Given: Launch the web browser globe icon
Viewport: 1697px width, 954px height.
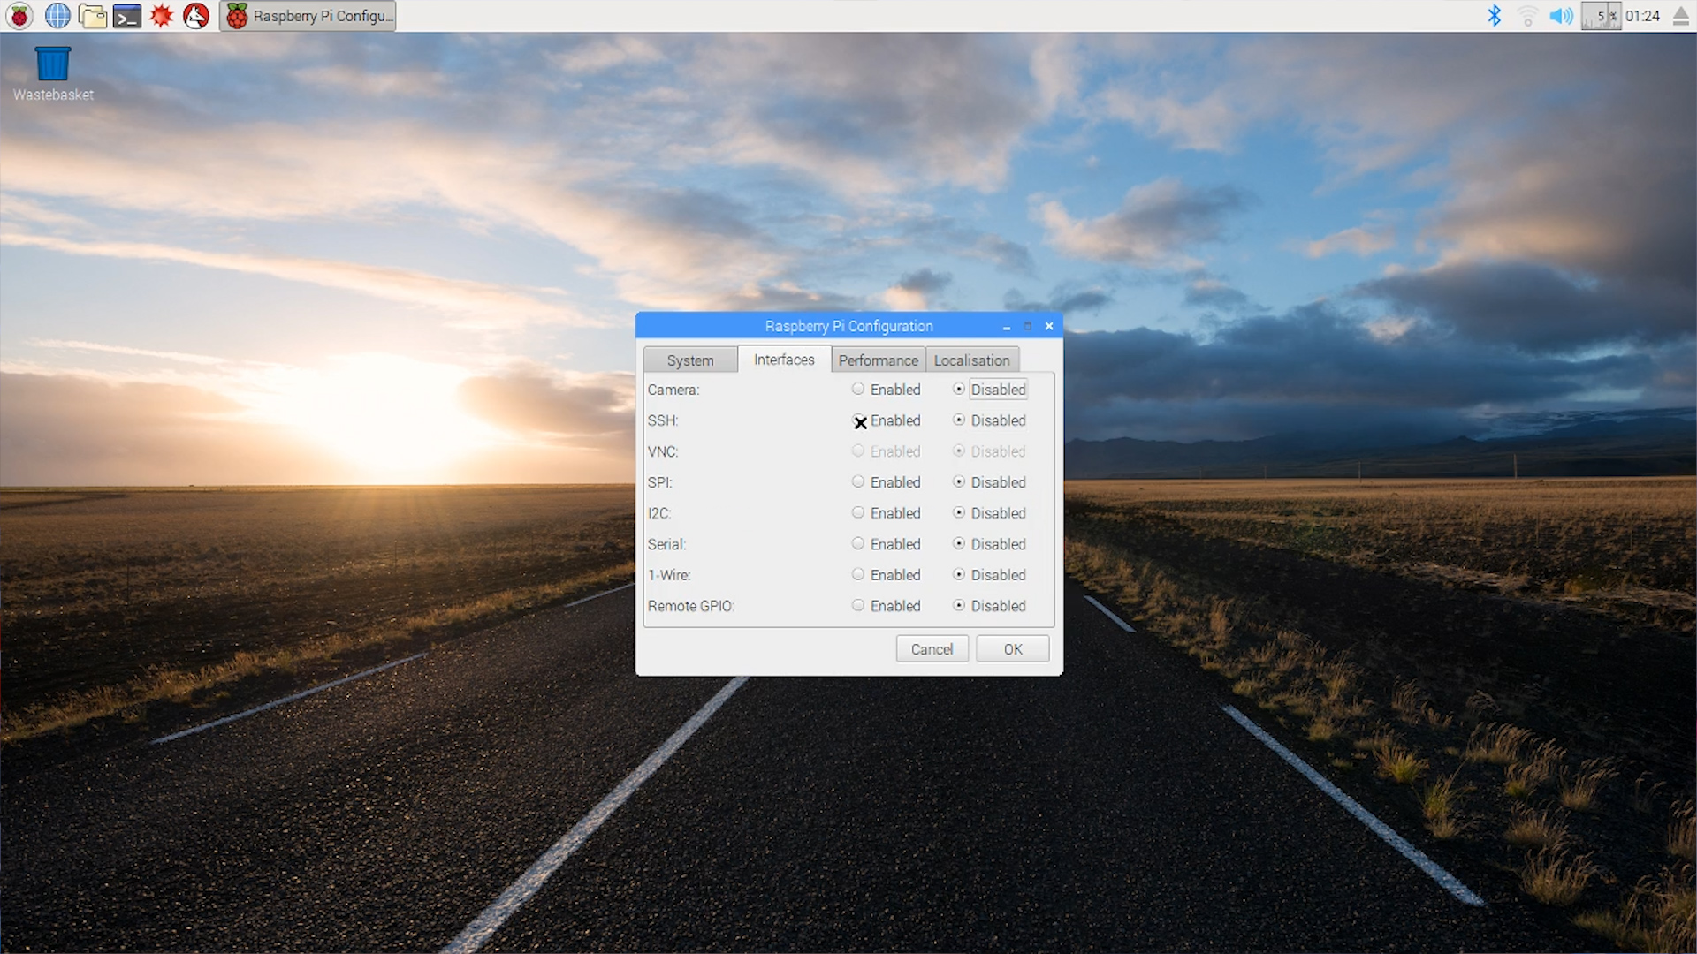Looking at the screenshot, I should point(57,15).
